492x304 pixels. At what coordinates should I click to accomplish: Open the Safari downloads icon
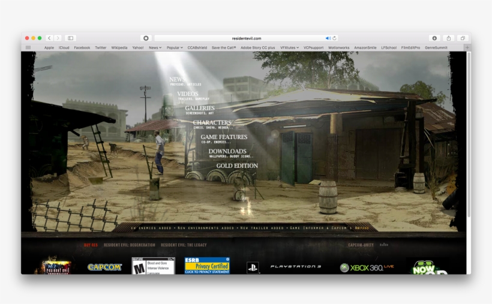pos(434,38)
